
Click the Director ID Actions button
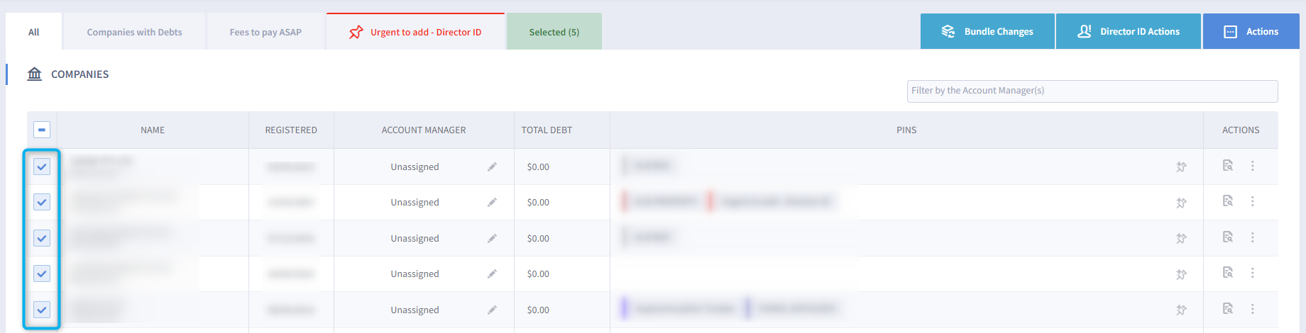(x=1129, y=32)
